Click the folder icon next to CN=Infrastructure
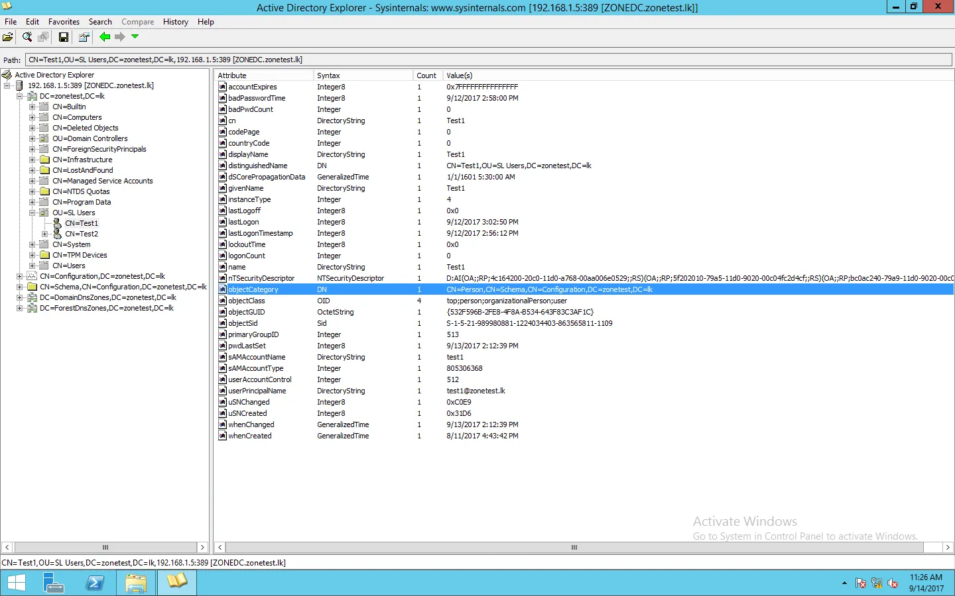Screen dimensions: 955x596 tap(44, 160)
